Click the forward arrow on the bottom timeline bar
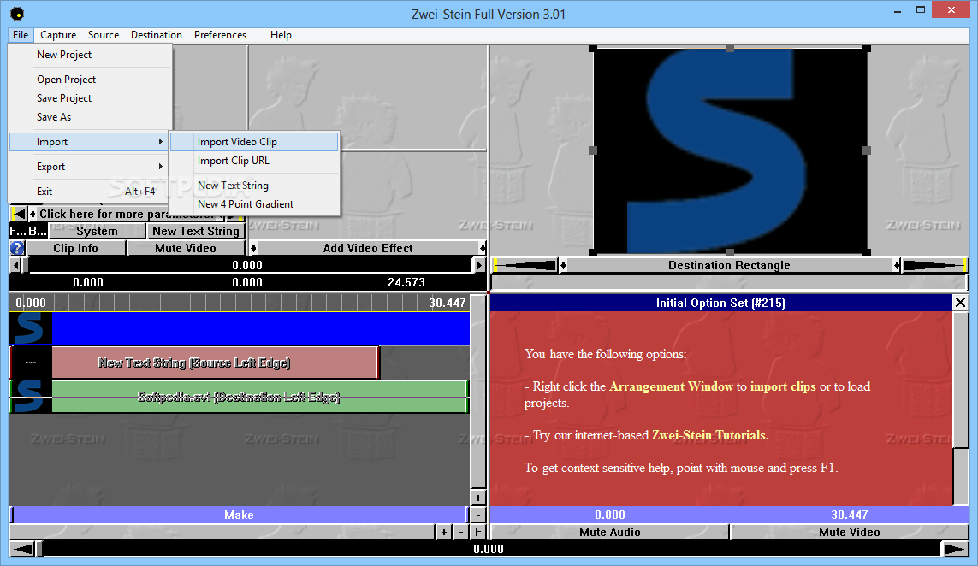This screenshot has height=566, width=978. click(955, 549)
